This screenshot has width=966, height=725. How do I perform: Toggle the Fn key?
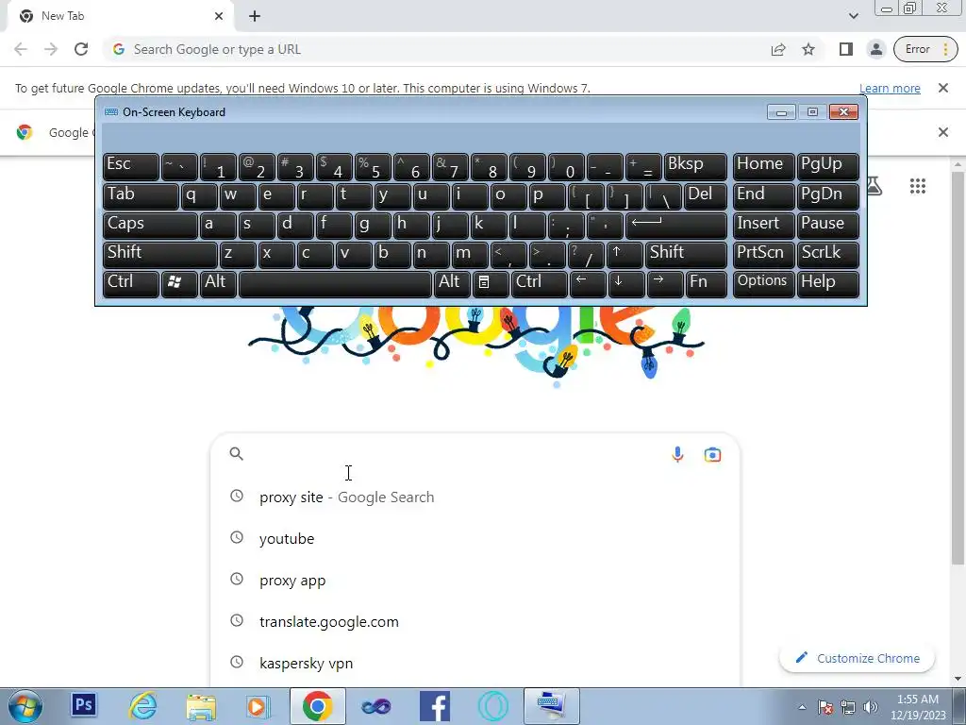[706, 284]
